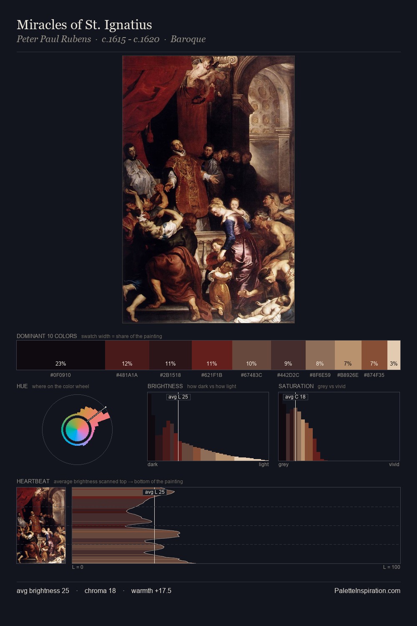417x626 pixels.
Task: Click the hex code text #0F0910
Action: (60, 375)
